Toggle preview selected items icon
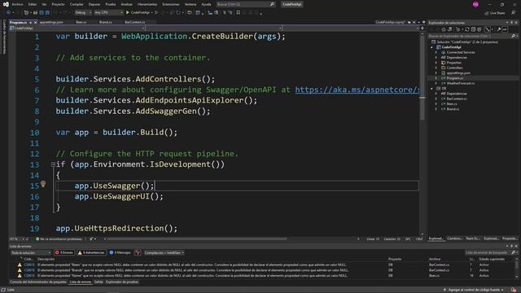Screen dimensions: 521x293 pos(505,29)
